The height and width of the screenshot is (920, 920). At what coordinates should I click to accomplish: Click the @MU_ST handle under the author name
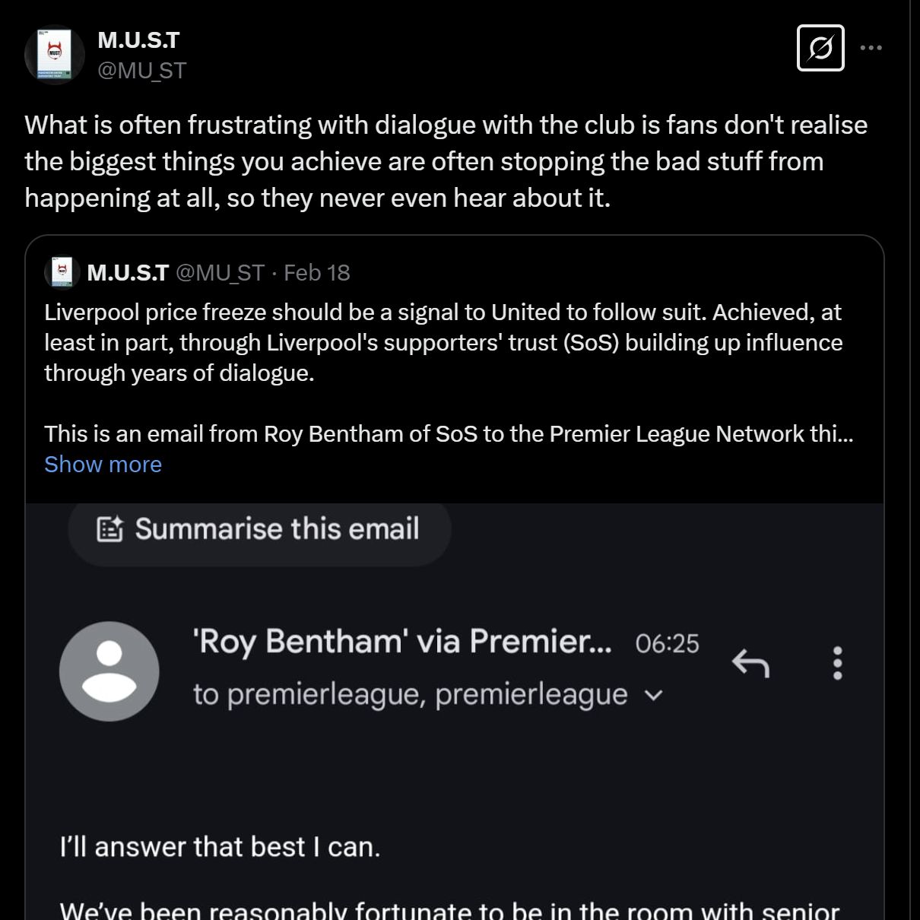pos(141,71)
